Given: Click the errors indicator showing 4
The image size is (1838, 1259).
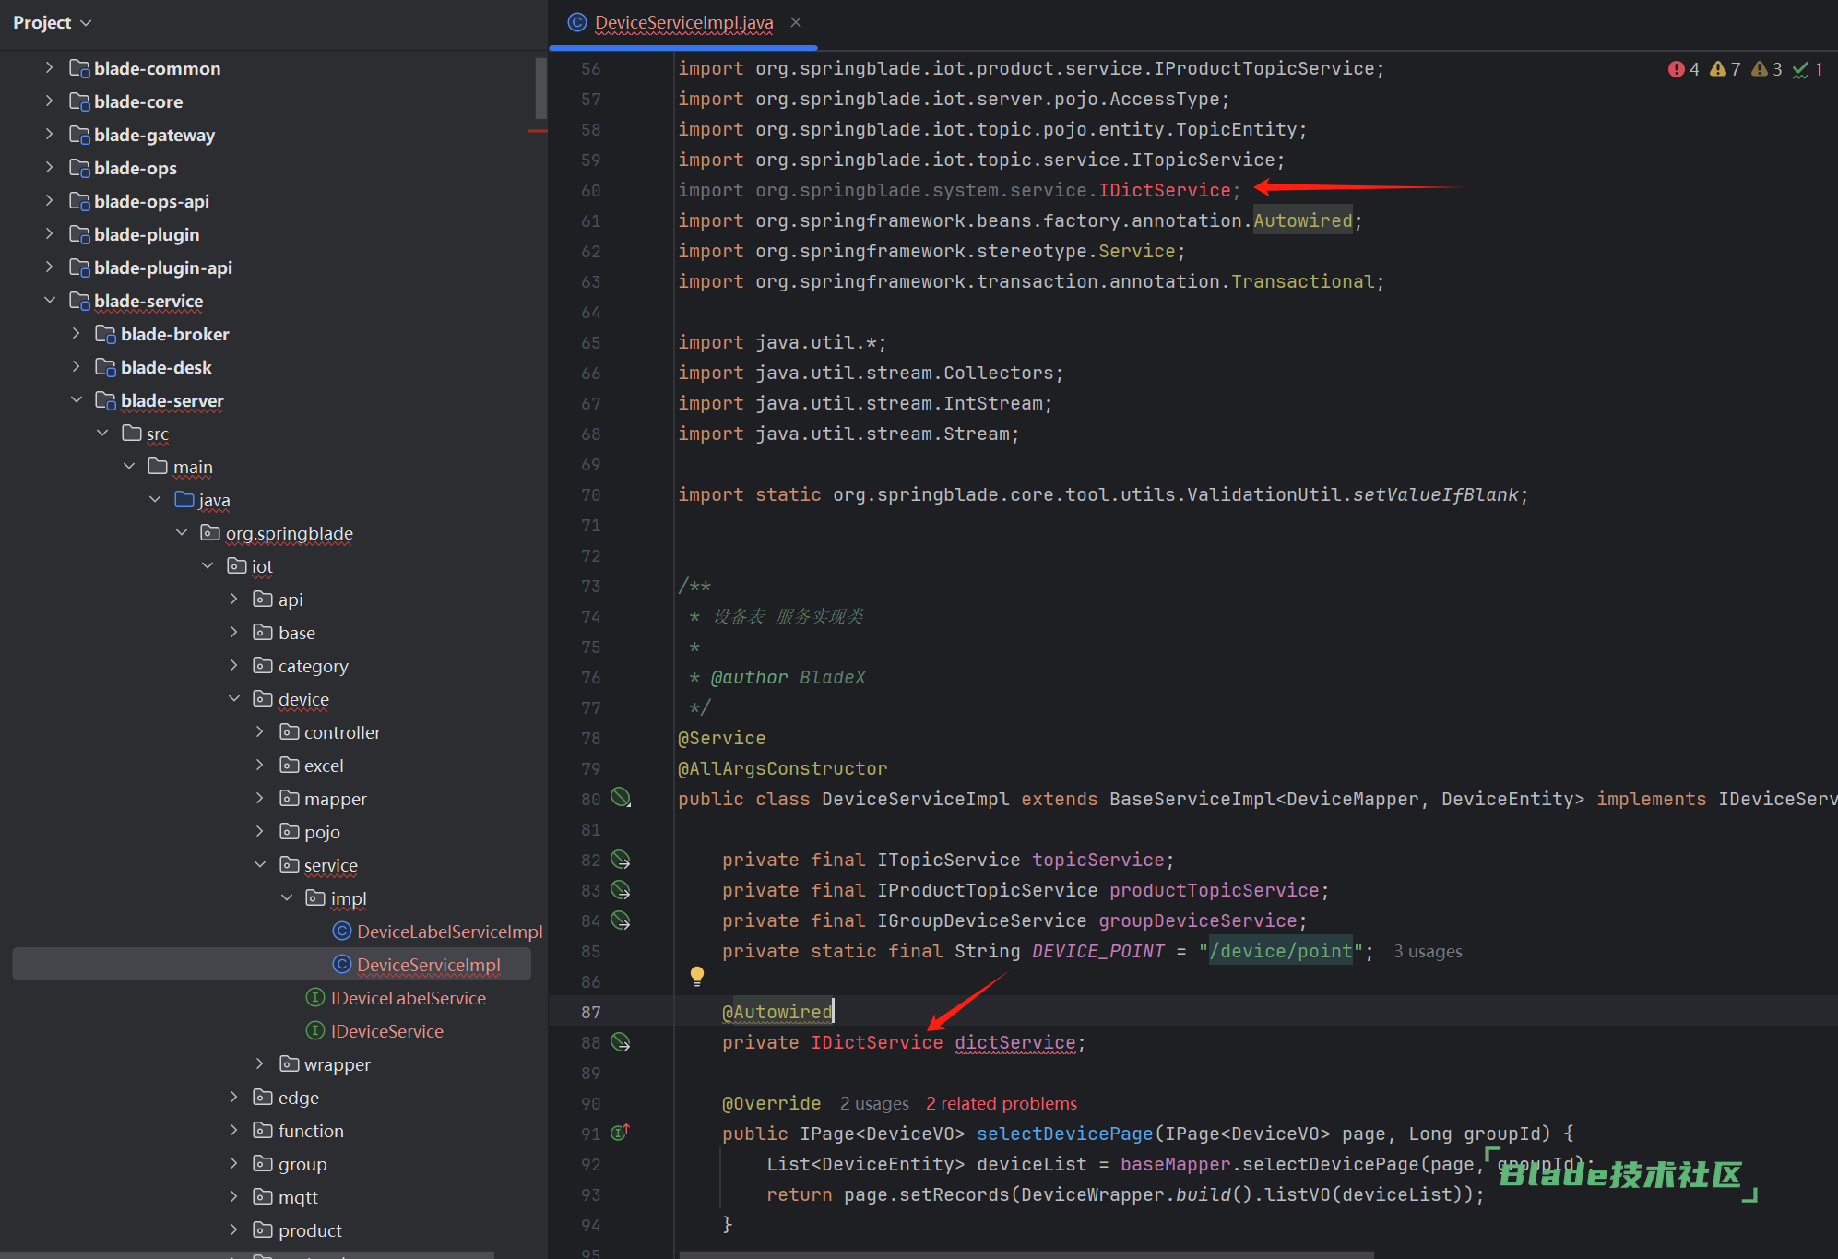Looking at the screenshot, I should coord(1684,69).
